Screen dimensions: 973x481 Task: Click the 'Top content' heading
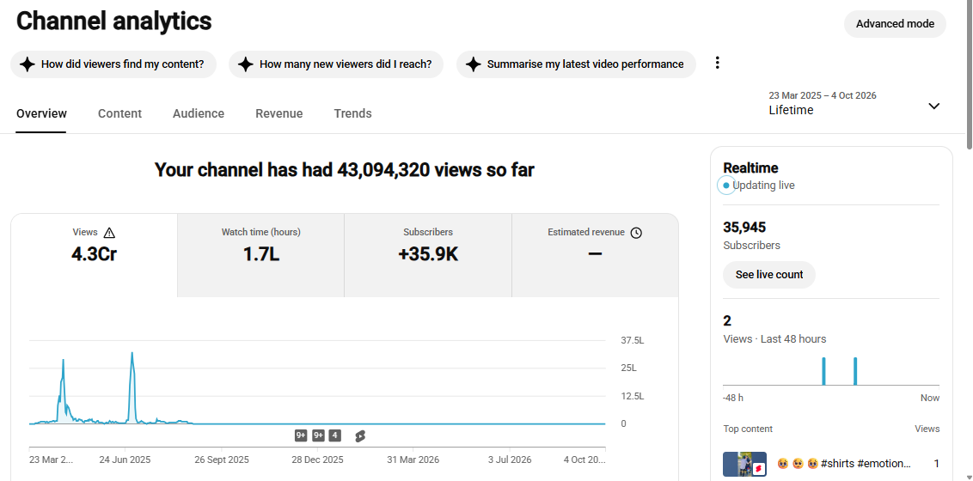pos(748,429)
